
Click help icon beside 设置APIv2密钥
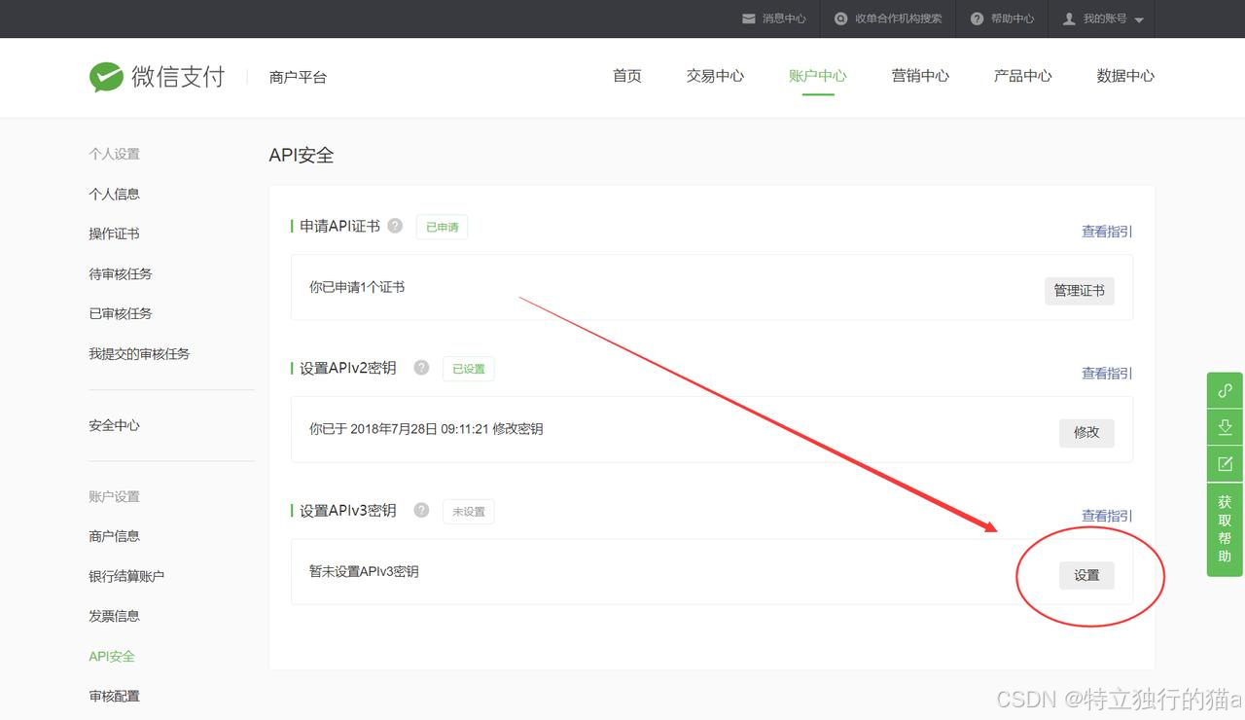tap(421, 368)
